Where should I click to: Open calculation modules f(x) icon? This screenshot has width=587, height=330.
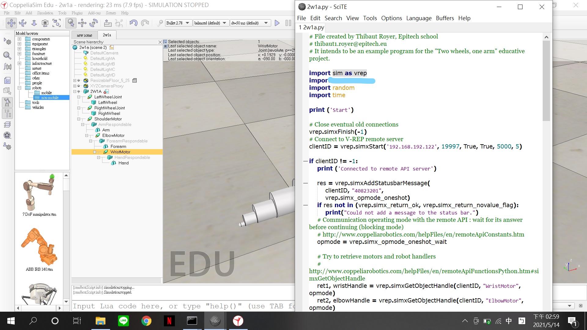click(7, 66)
